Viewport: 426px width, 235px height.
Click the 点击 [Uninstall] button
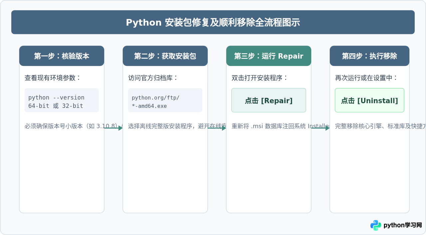click(369, 100)
